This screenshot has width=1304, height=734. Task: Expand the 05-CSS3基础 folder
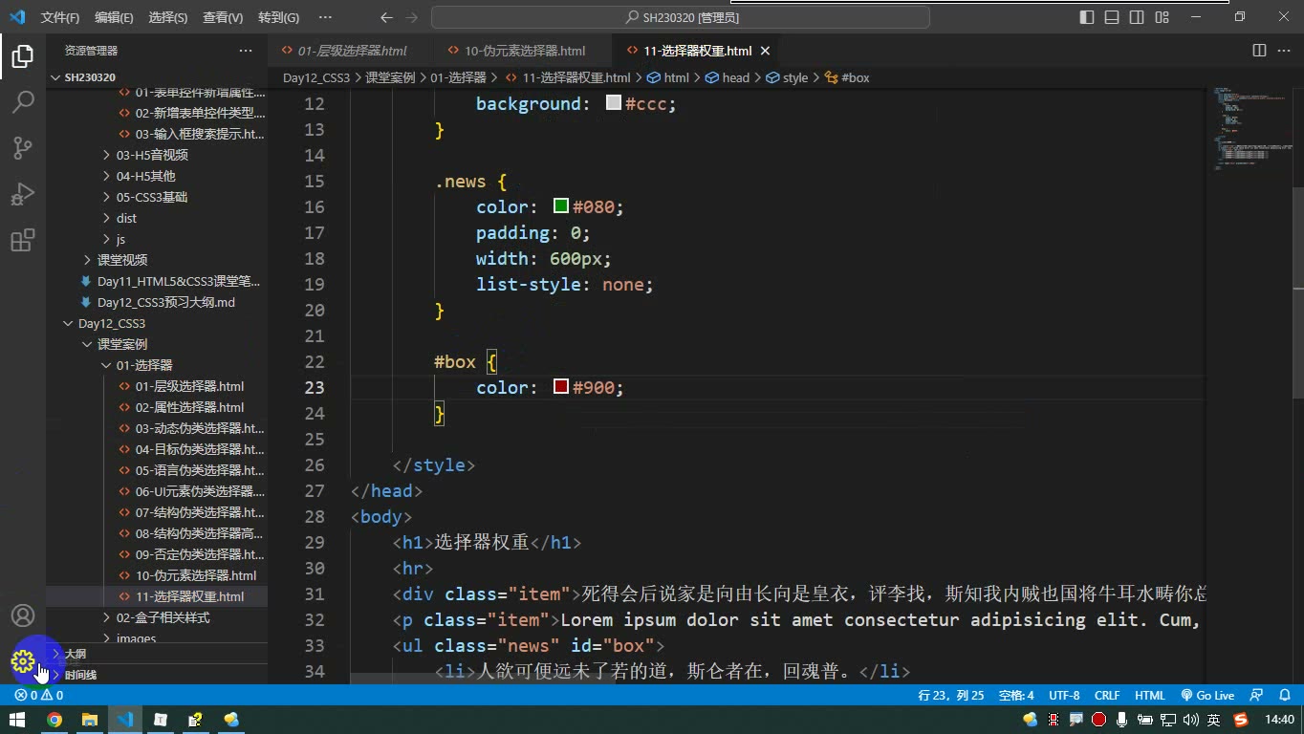152,197
